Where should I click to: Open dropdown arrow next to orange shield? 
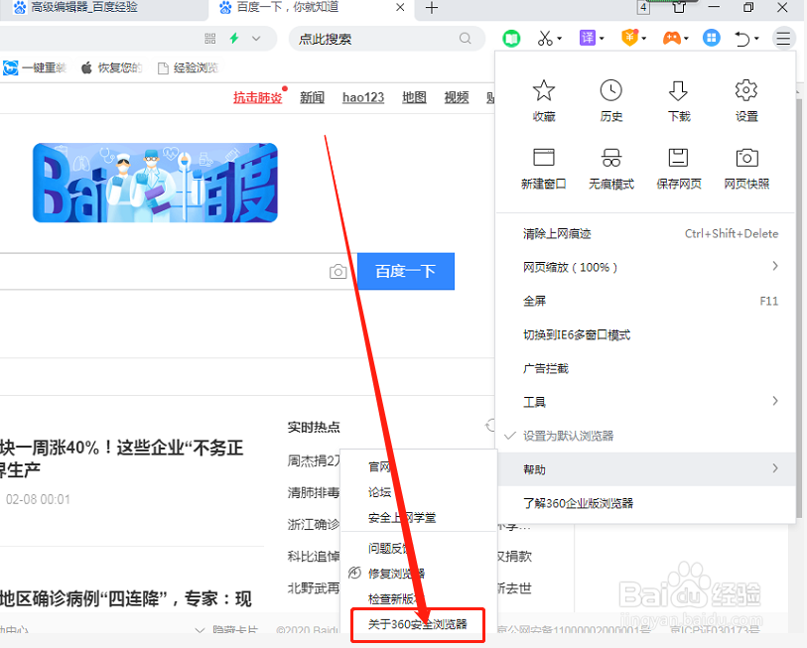(x=644, y=39)
